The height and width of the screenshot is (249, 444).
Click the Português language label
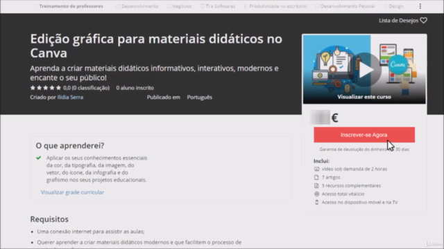point(199,97)
